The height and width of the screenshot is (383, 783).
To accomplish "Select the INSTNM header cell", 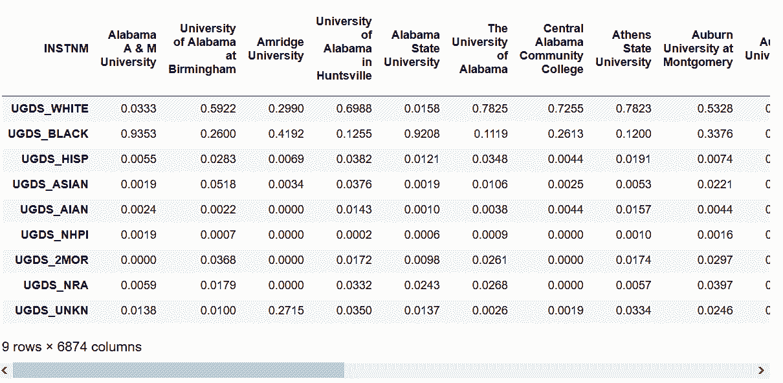I will click(x=66, y=49).
